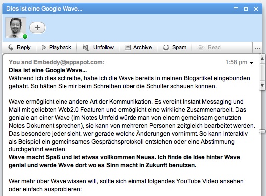Click the line starting 'Während ich dies schreibe'
Screen dimensions: 266x196
click(x=129, y=78)
